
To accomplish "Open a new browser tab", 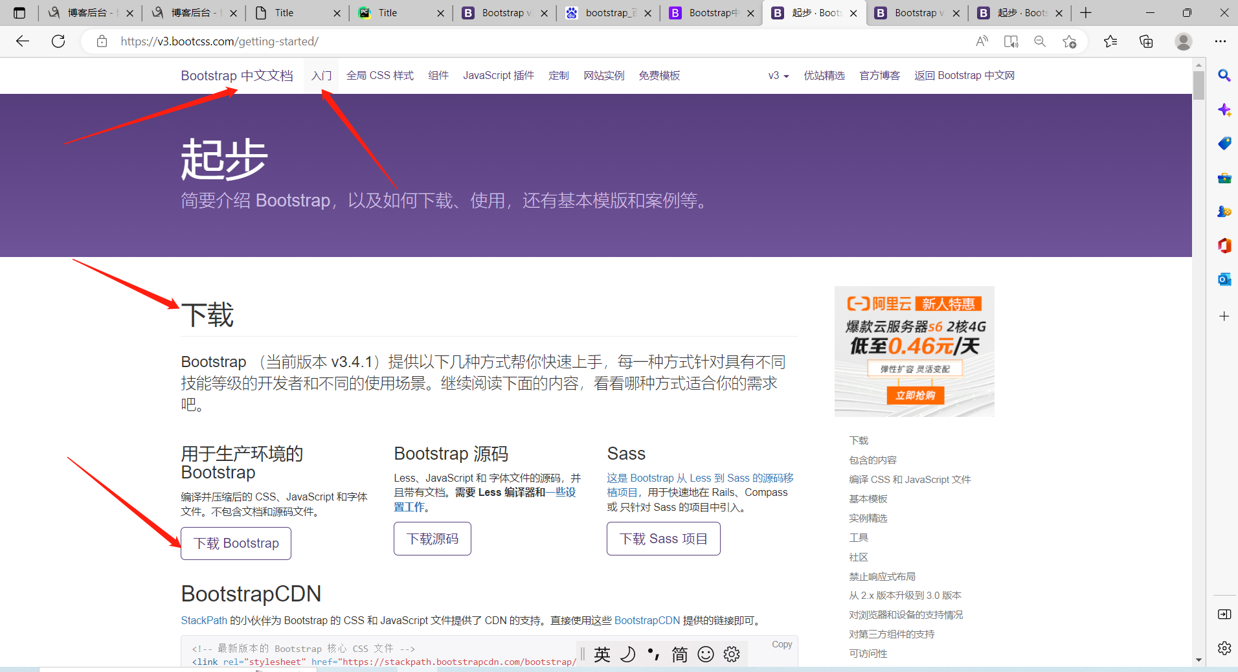I will click(1086, 13).
